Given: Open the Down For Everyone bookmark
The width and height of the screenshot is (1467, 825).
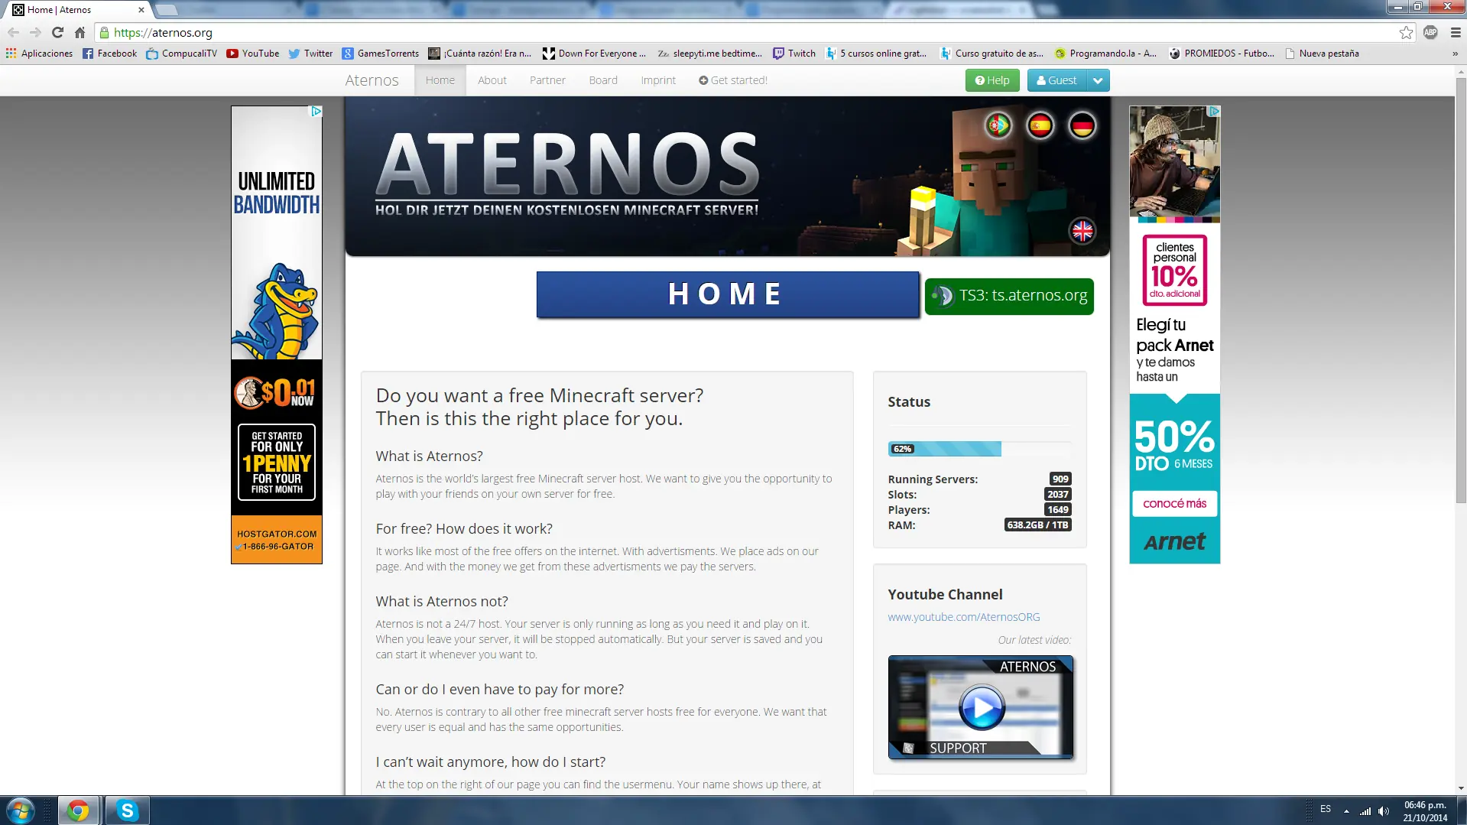Looking at the screenshot, I should tap(594, 54).
